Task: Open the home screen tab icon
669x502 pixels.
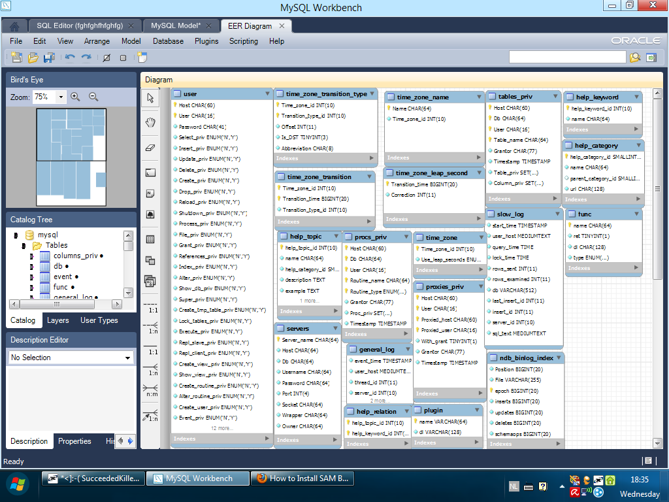Action: (14, 26)
